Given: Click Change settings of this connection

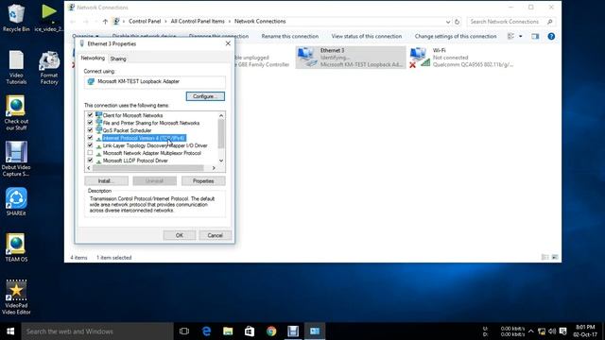Looking at the screenshot, I should click(x=456, y=36).
